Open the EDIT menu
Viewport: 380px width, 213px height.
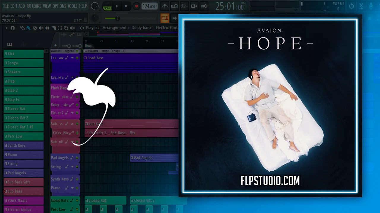click(x=14, y=6)
